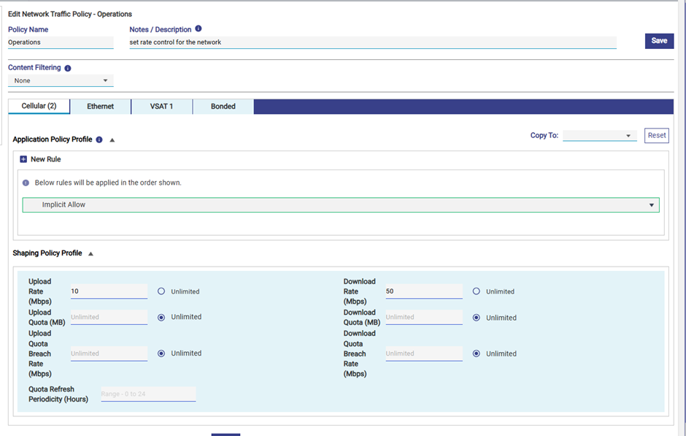Select Unlimited radio for Upload Rate
This screenshot has width=686, height=436.
tap(161, 291)
